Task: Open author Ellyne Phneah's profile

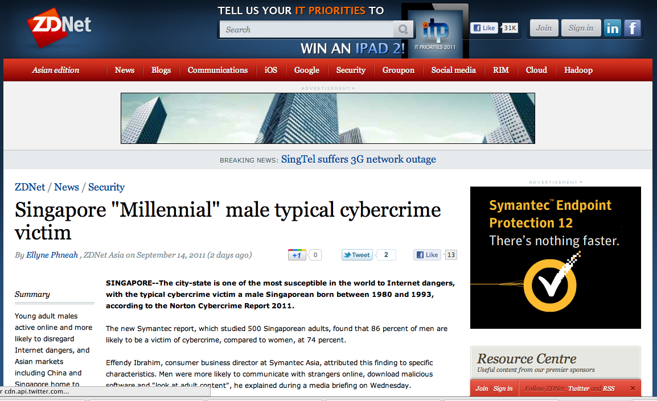Action: coord(52,255)
